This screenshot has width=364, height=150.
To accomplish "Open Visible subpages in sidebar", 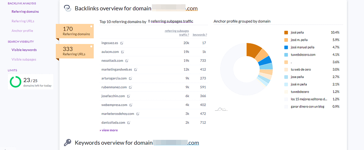I will (x=24, y=60).
